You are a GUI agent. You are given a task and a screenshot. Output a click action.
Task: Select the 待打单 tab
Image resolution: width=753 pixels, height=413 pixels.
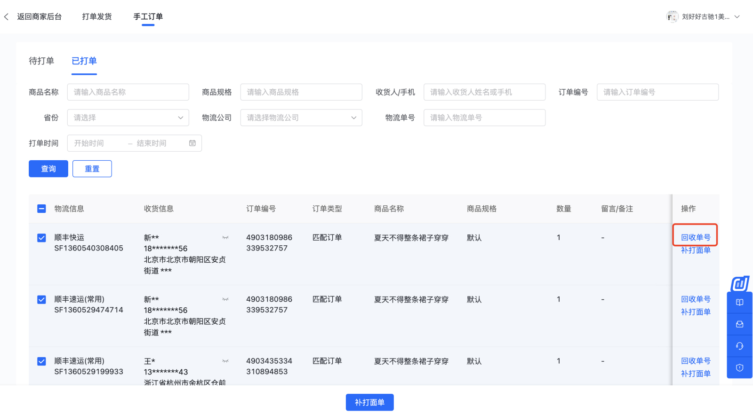coord(41,61)
